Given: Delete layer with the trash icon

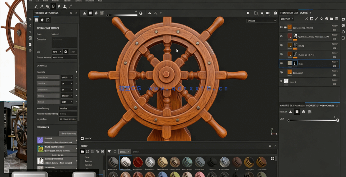Looking at the screenshot, I should click(x=337, y=19).
